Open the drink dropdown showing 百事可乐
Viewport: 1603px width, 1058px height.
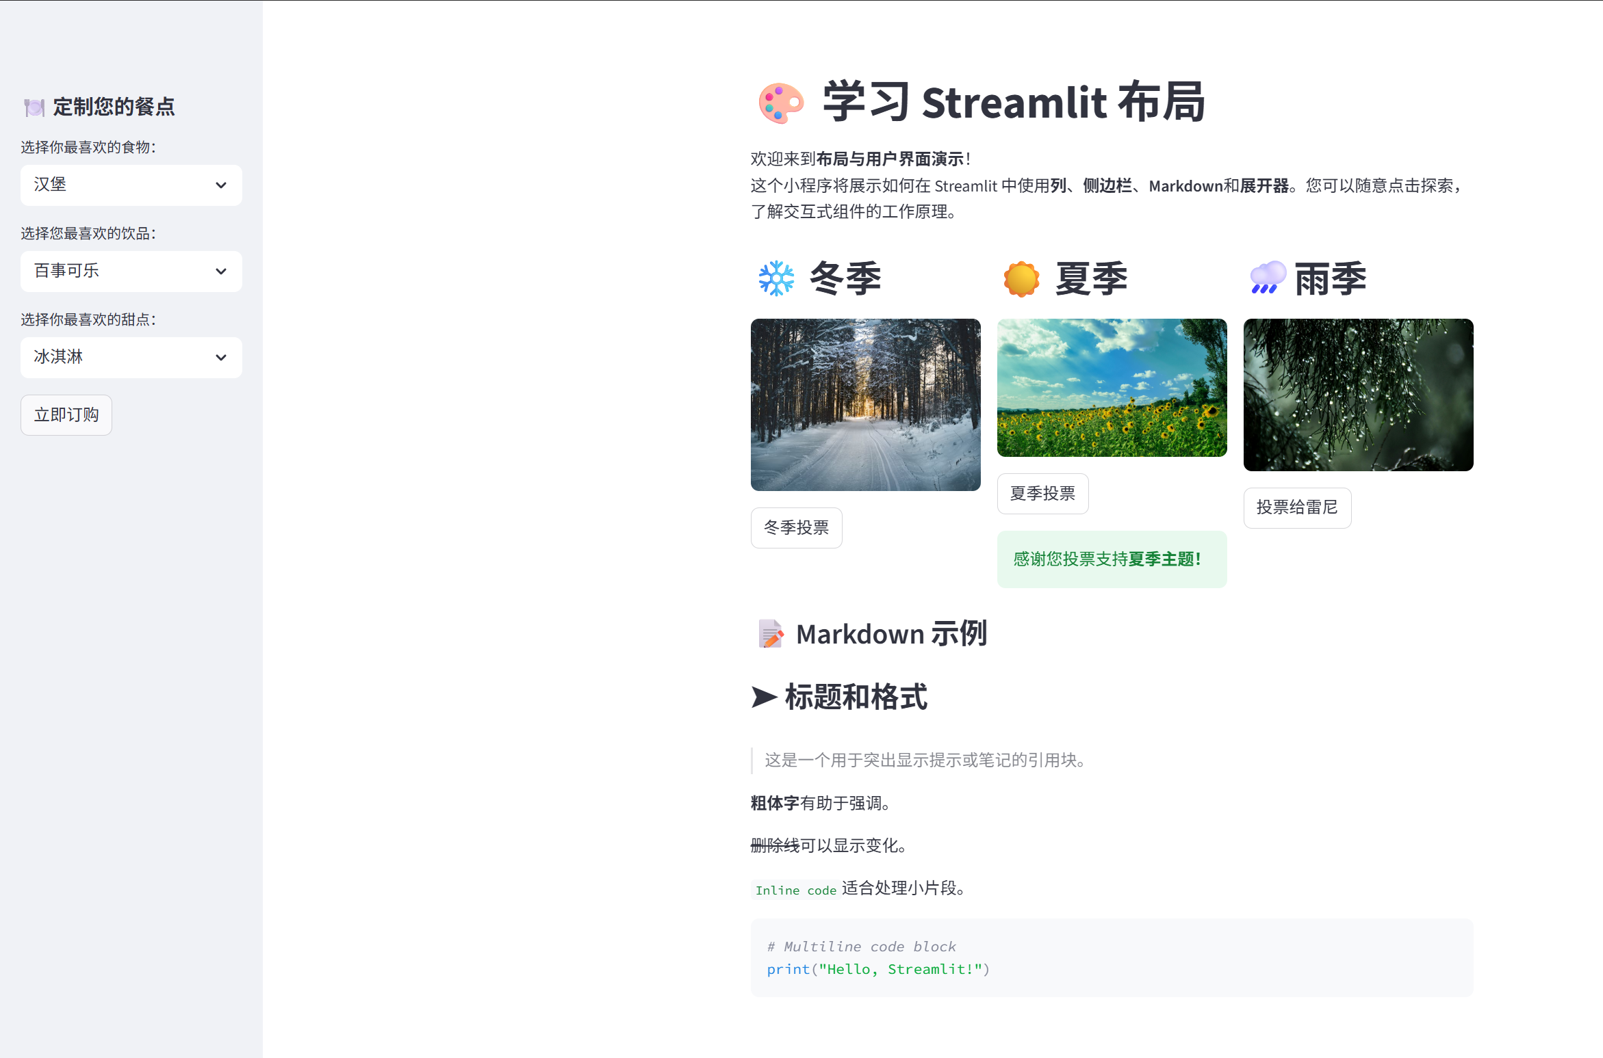pos(131,271)
